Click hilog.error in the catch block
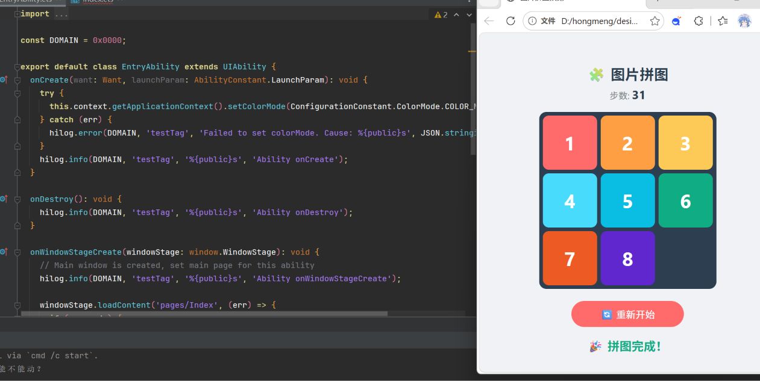The width and height of the screenshot is (760, 381). click(76, 133)
